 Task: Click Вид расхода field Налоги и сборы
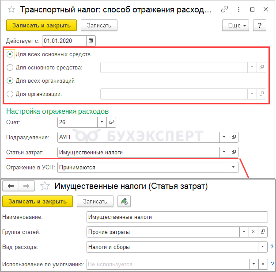tap(173, 247)
